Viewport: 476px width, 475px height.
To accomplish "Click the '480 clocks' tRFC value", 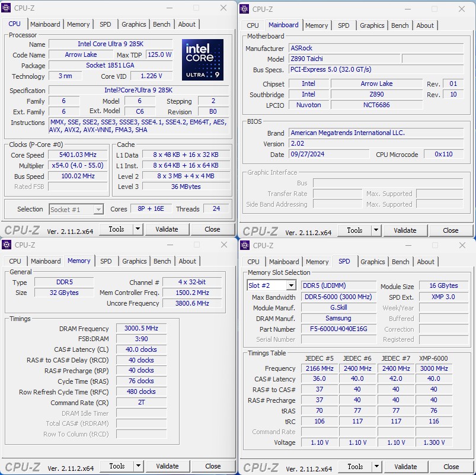I will 141,391.
